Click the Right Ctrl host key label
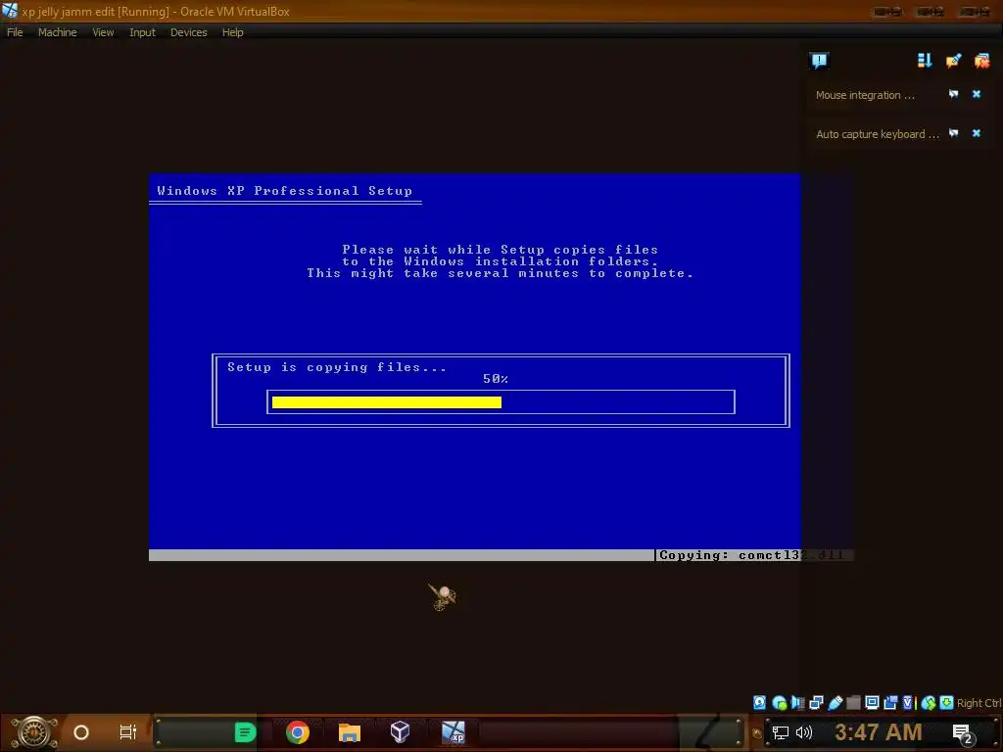 [x=979, y=703]
